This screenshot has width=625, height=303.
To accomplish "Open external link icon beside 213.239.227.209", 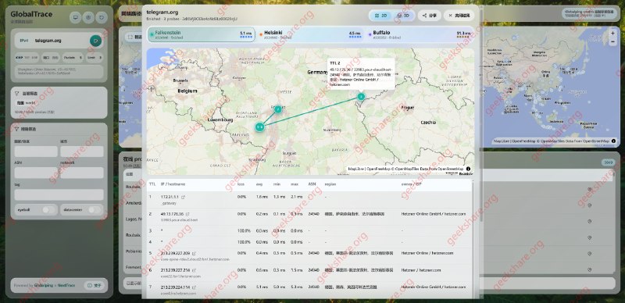I will (194, 253).
